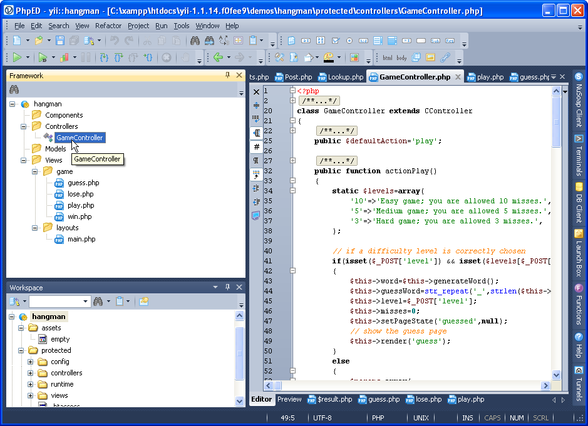Create a new file from the toolbar

pyautogui.click(x=17, y=41)
